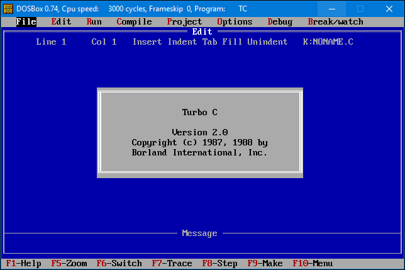Screen dimensions: 405x270
Task: Click the 'Line 1' status indicator
Action: coord(51,42)
